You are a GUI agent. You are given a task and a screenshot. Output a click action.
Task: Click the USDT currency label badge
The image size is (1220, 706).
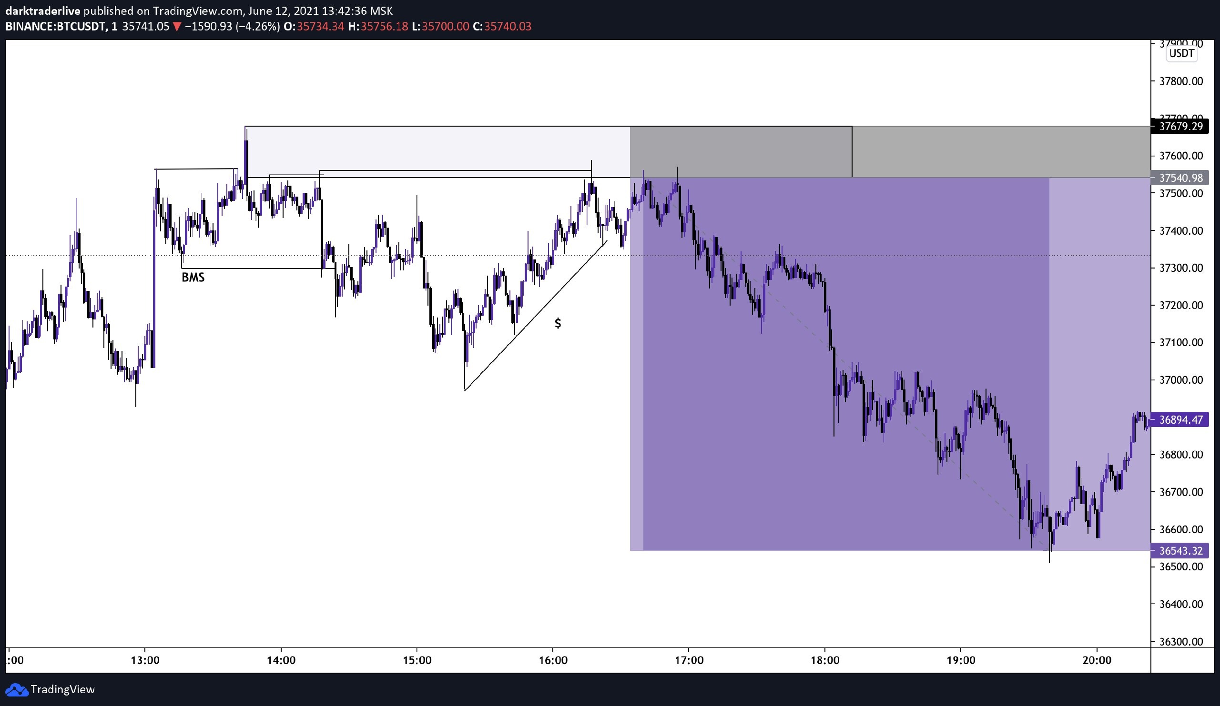pos(1181,54)
